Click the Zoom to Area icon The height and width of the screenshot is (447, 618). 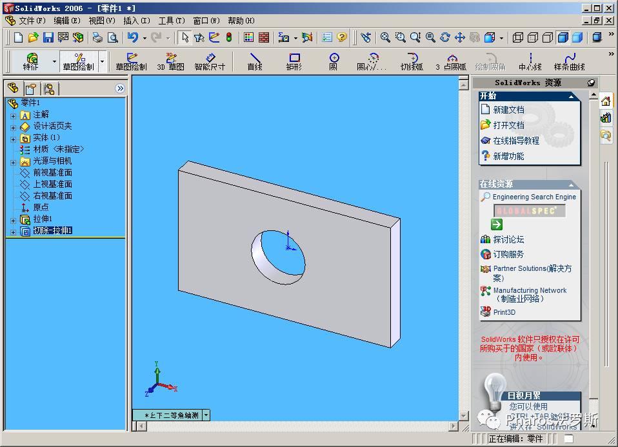point(401,37)
